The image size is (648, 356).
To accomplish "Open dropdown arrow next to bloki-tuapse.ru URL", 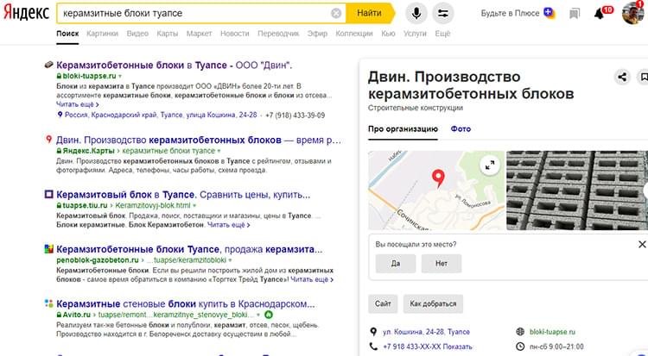I will pos(120,77).
